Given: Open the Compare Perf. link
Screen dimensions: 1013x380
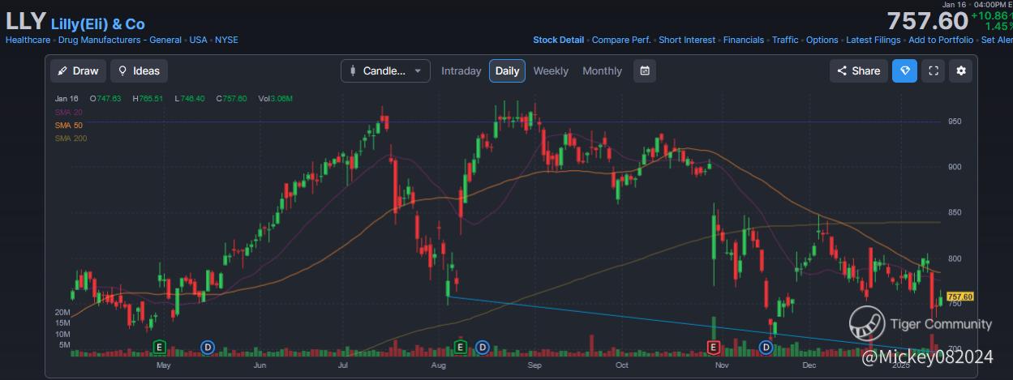Looking at the screenshot, I should coord(621,40).
